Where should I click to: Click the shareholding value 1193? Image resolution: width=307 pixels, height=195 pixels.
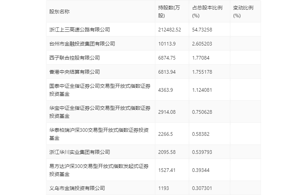(164, 188)
